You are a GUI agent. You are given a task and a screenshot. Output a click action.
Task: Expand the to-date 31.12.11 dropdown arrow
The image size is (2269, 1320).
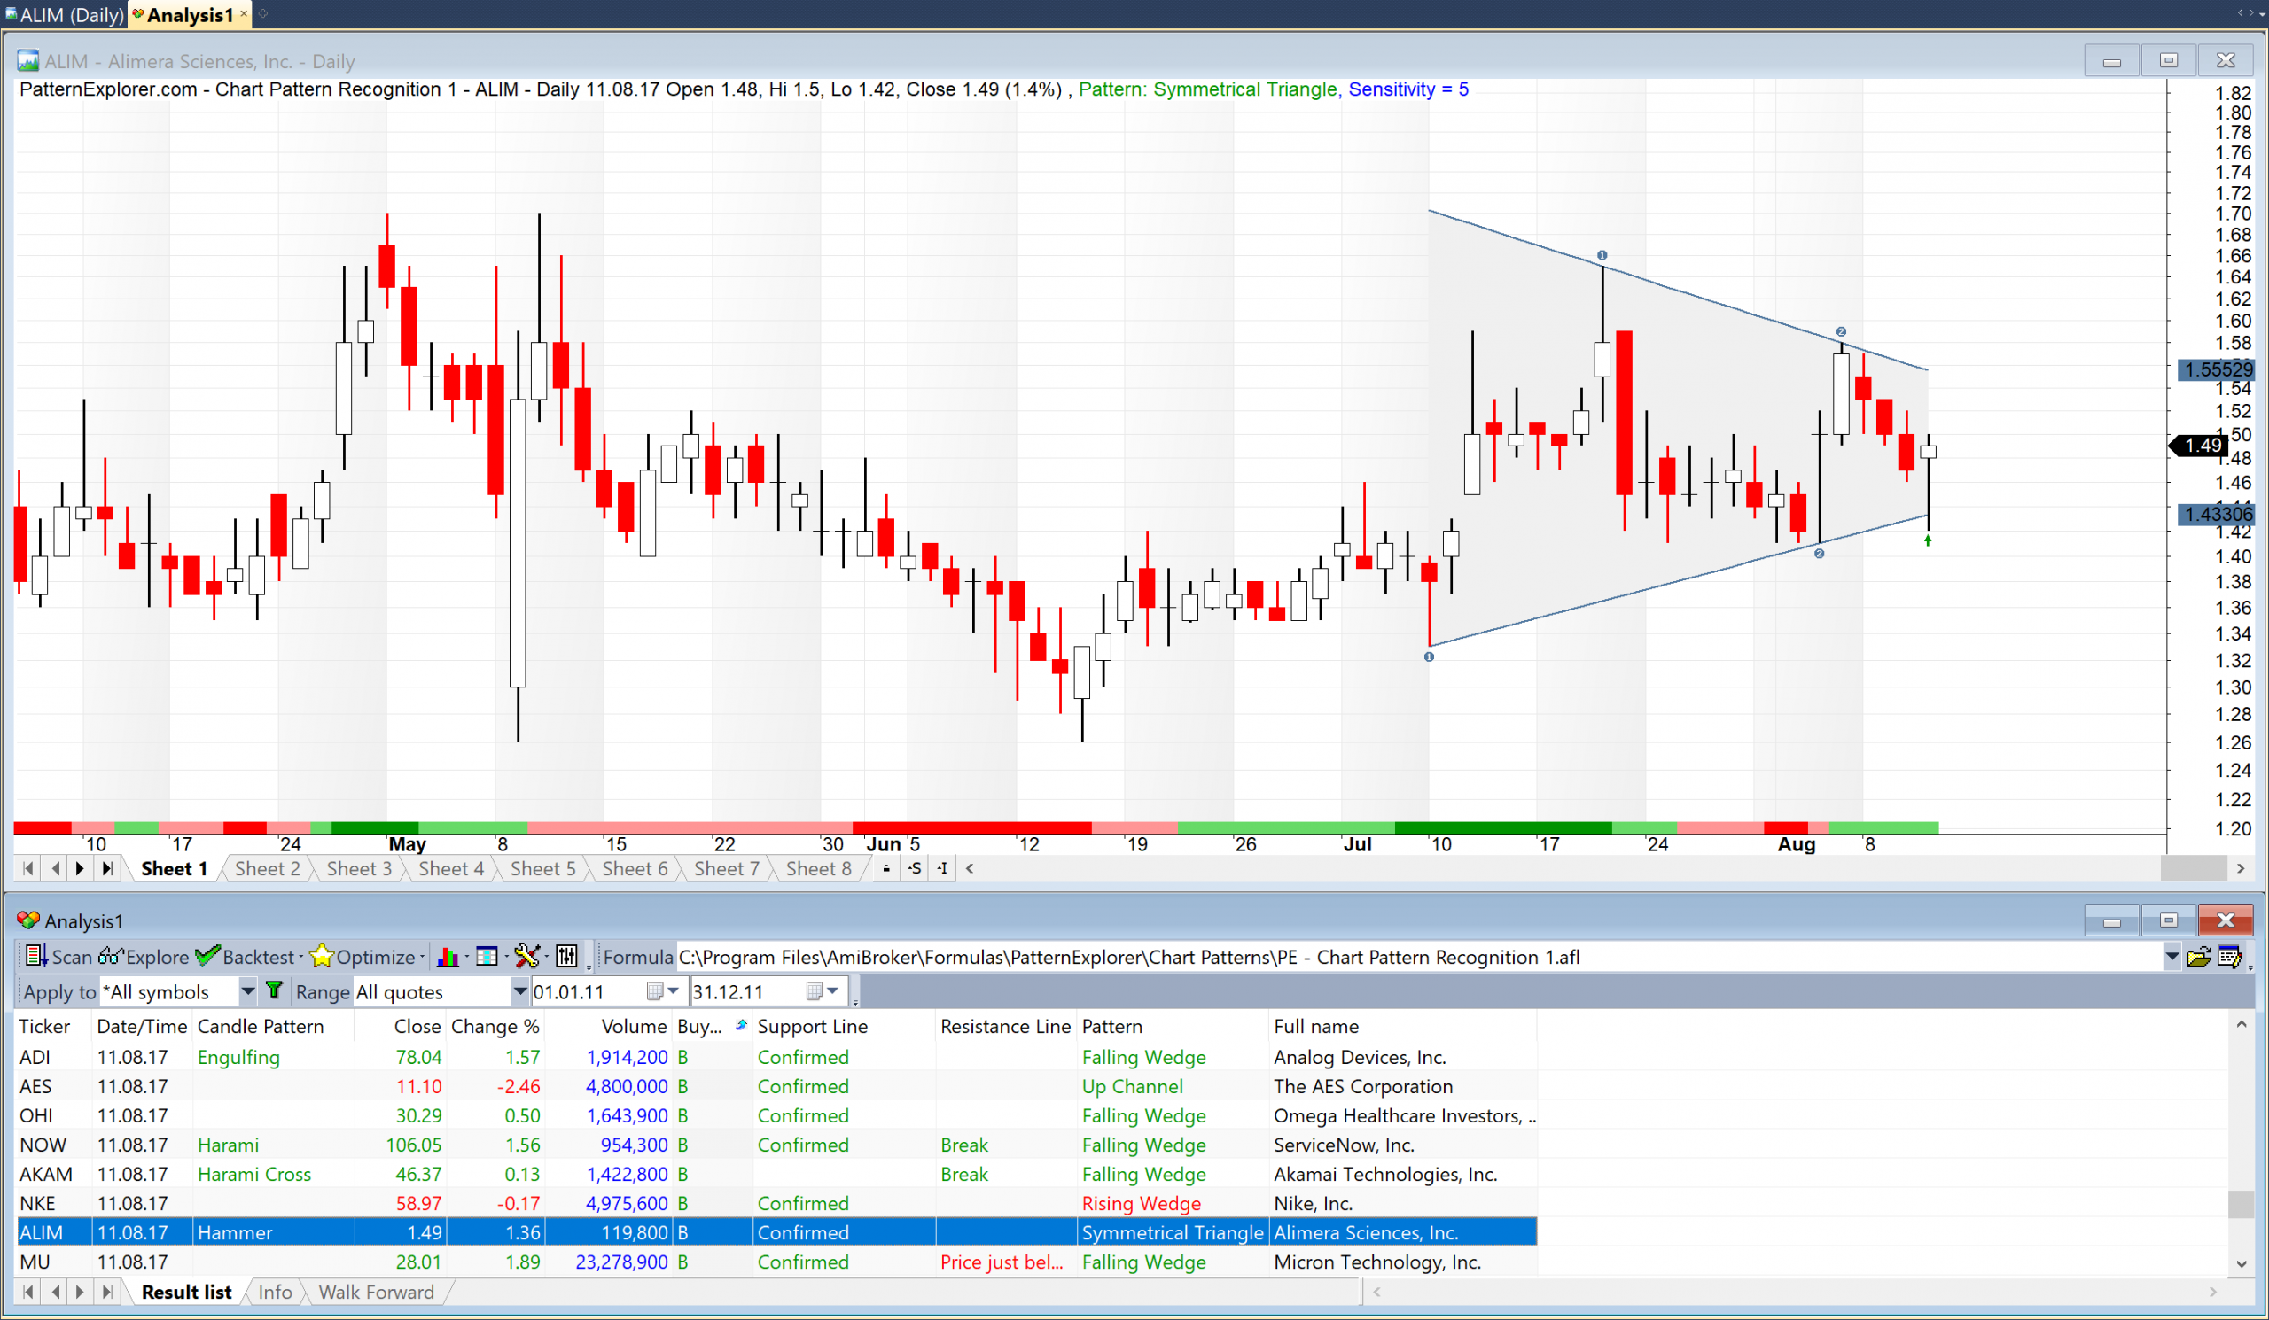tap(833, 990)
